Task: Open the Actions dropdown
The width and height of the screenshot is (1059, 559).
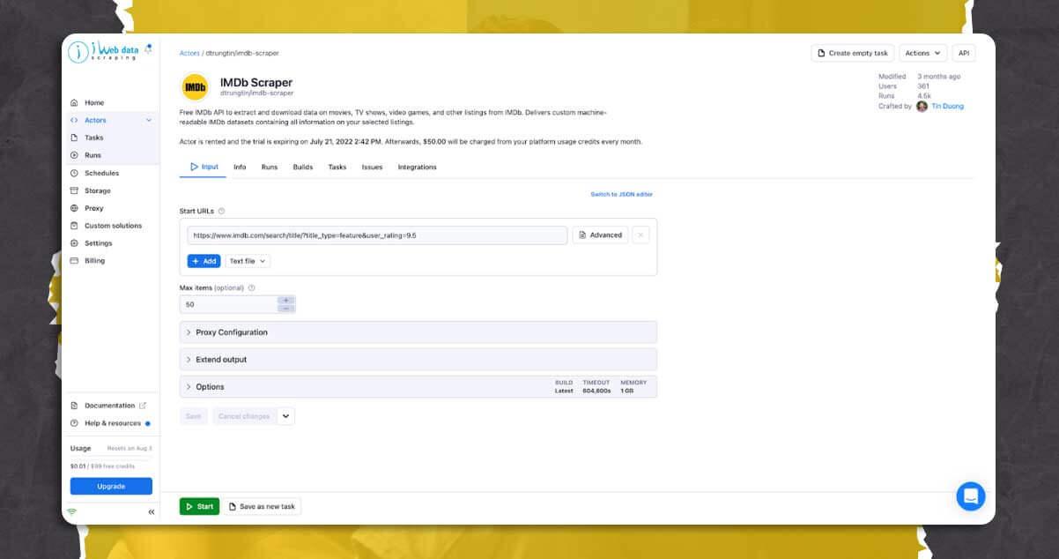Action: coord(922,53)
